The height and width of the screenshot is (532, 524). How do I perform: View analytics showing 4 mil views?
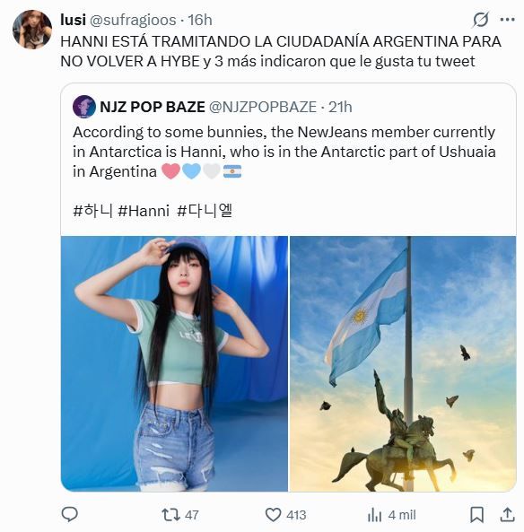point(391,515)
